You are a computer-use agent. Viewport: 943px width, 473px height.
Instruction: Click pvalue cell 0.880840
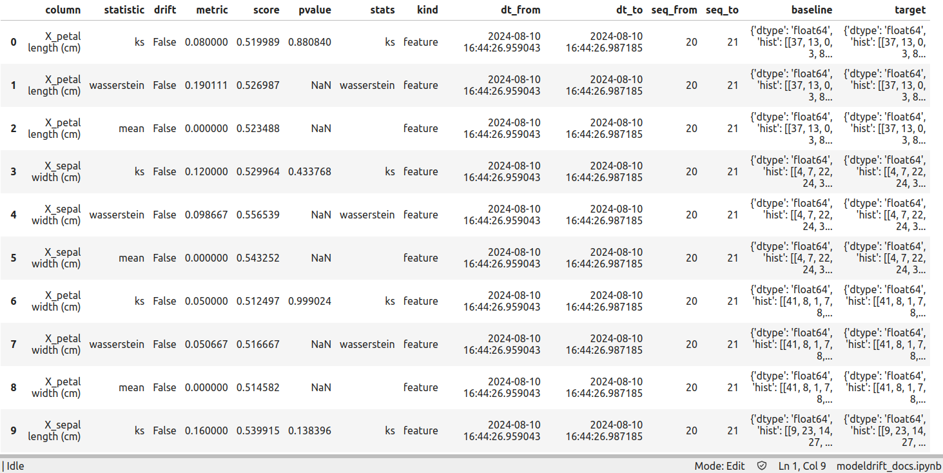pyautogui.click(x=309, y=42)
